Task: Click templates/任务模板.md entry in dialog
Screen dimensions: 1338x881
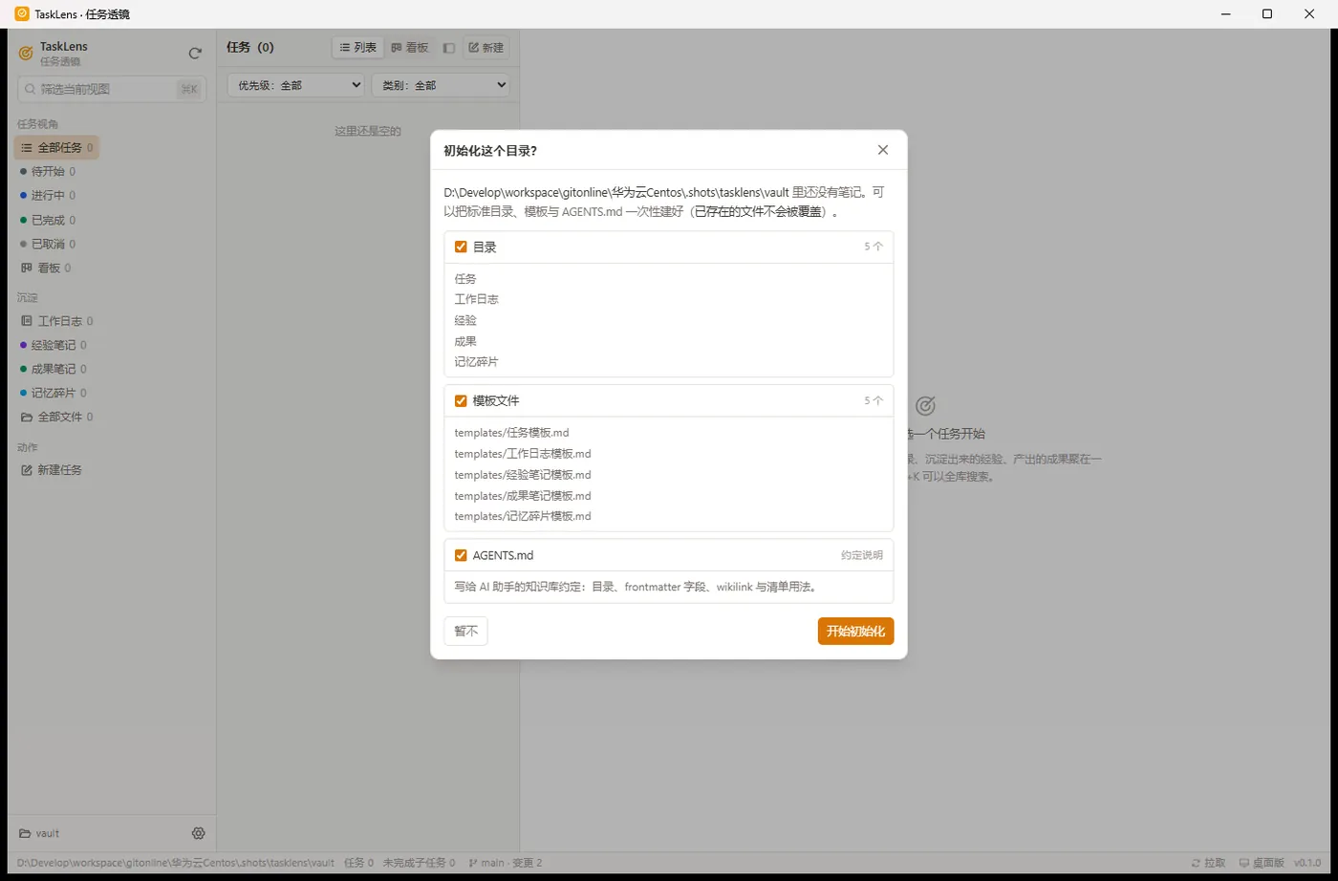Action: pyautogui.click(x=511, y=433)
